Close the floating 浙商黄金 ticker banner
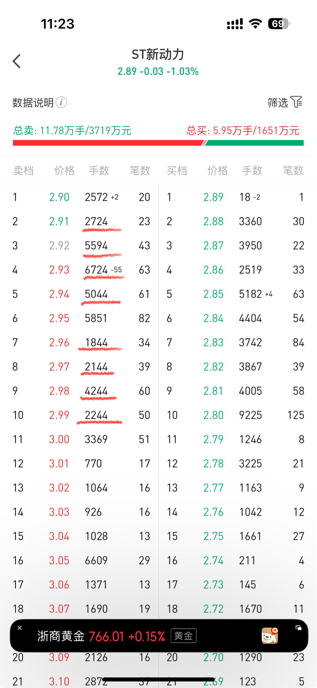The image size is (317, 688). [19, 628]
